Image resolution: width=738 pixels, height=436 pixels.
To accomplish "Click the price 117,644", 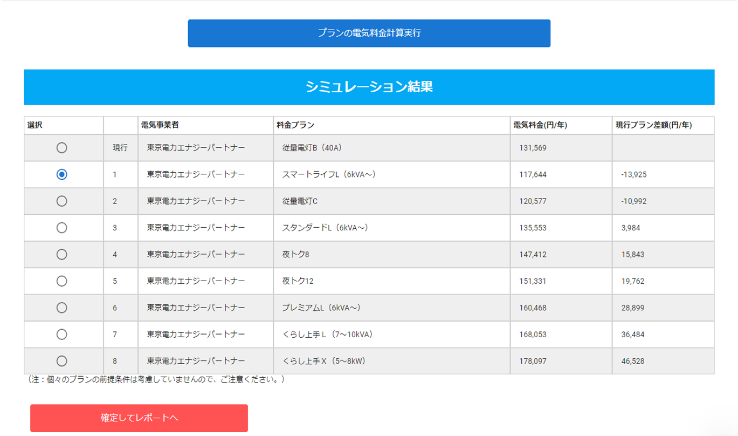I will 533,175.
